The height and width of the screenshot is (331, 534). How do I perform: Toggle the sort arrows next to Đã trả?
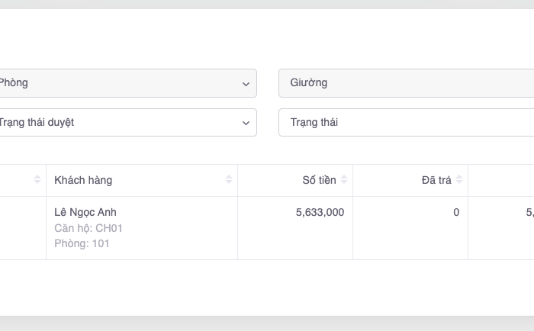click(x=459, y=180)
